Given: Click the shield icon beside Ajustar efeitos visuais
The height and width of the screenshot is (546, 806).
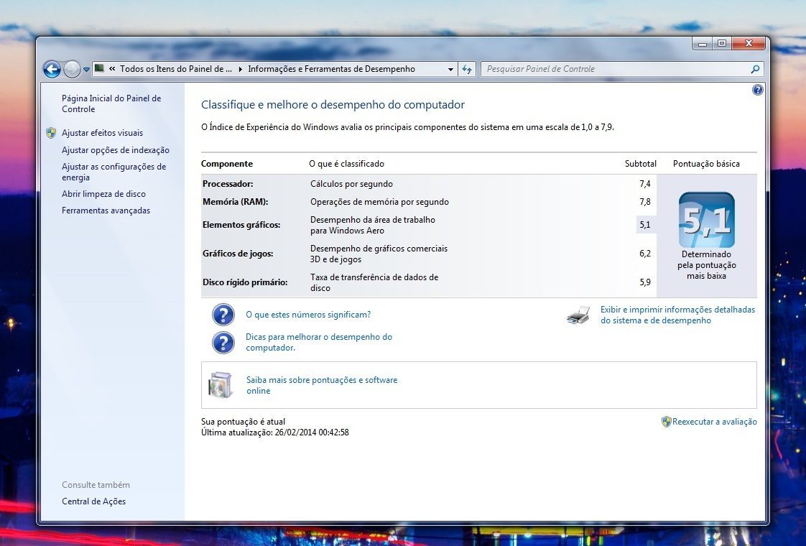Looking at the screenshot, I should 51,133.
